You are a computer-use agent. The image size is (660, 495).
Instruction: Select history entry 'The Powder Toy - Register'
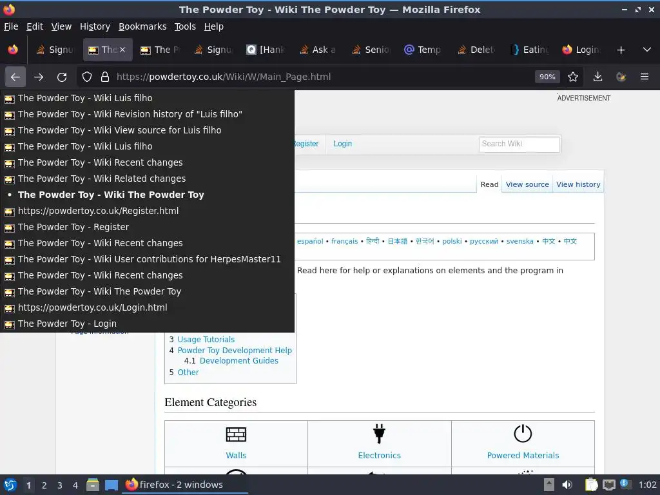tap(147, 227)
